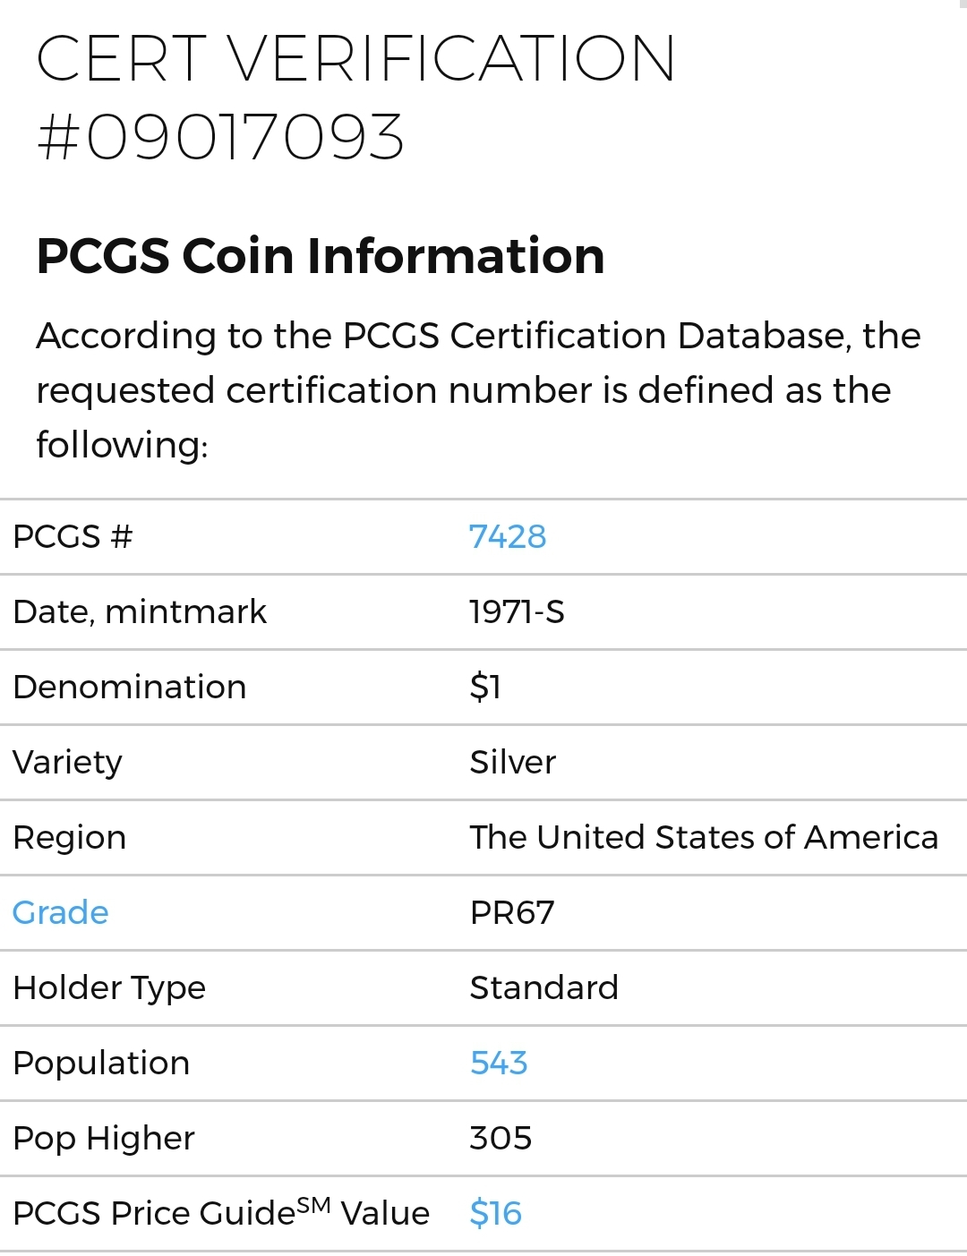Open the PCGS number 7428 link
The width and height of the screenshot is (967, 1256).
coord(508,537)
